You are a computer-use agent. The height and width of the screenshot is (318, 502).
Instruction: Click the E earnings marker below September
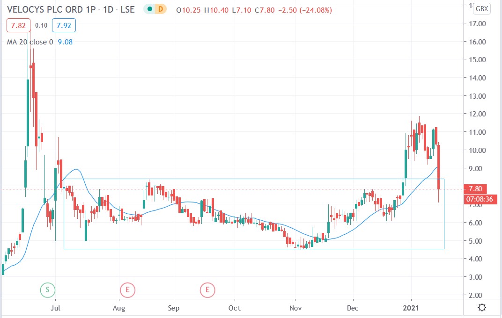point(207,290)
